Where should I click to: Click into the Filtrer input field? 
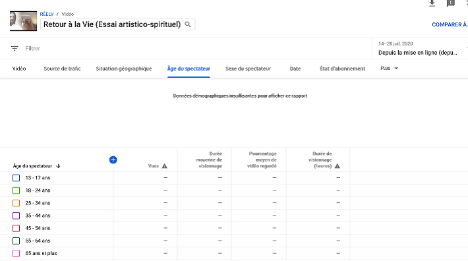(32, 48)
